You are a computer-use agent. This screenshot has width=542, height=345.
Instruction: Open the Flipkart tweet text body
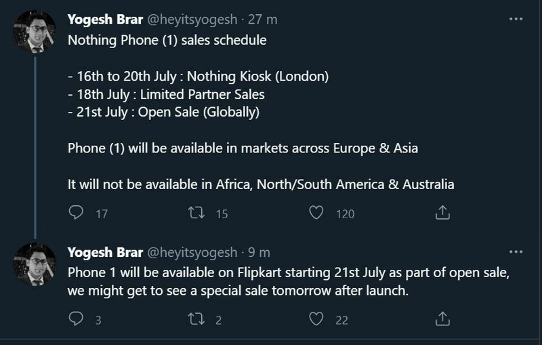point(289,282)
